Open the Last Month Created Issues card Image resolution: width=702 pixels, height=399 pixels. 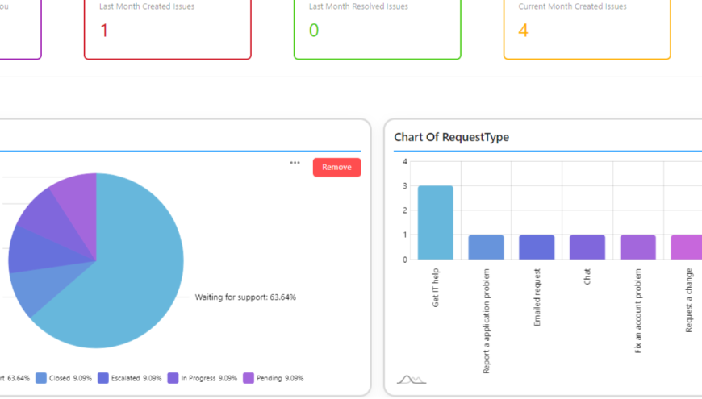(x=168, y=27)
